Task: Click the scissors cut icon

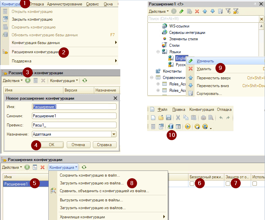Action: tap(178, 118)
